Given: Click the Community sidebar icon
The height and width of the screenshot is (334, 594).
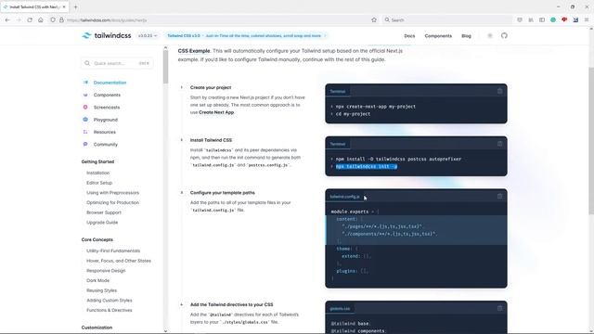Looking at the screenshot, I should (x=85, y=145).
